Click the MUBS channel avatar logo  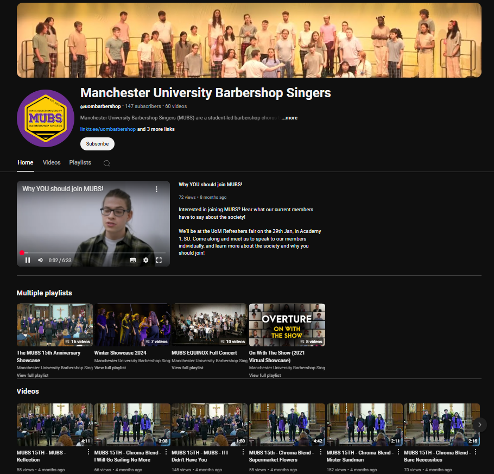(46, 118)
